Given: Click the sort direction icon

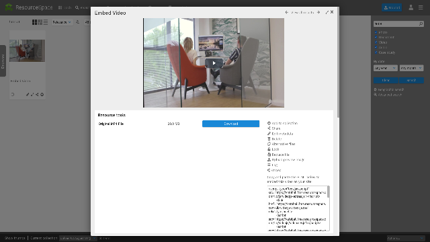Looking at the screenshot, I should click(78, 22).
